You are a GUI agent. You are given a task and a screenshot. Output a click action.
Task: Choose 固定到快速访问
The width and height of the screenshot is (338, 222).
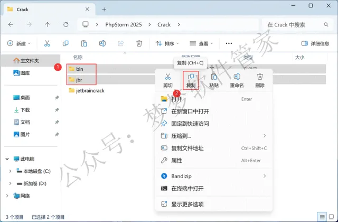click(x=214, y=124)
